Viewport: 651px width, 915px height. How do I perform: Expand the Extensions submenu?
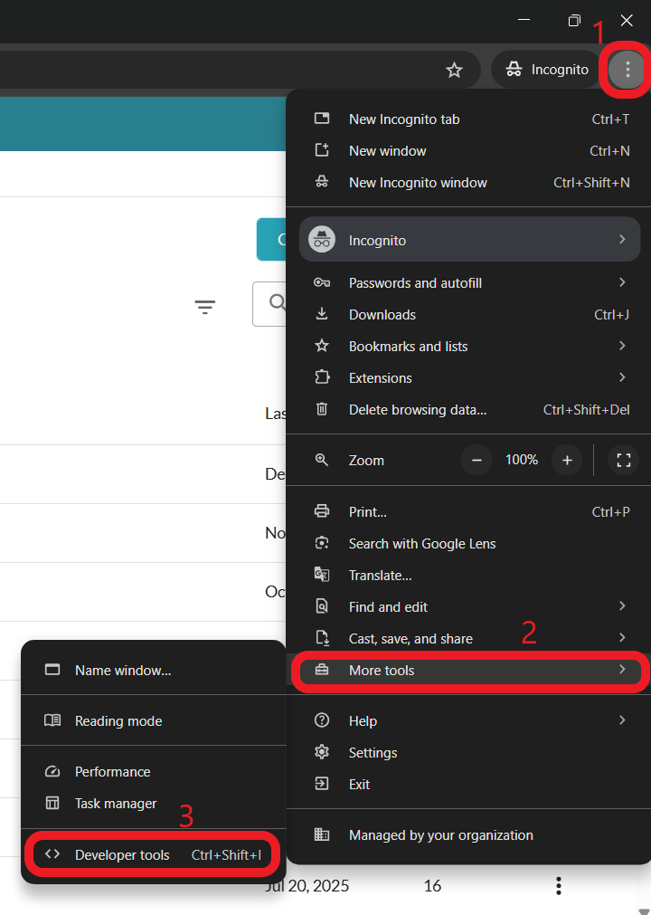[x=469, y=377]
